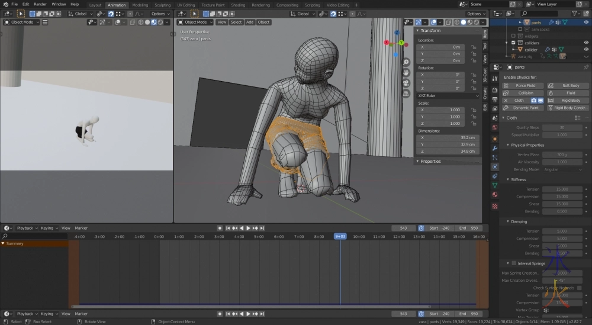Click the current frame marker 9+03 in timeline

[340, 236]
